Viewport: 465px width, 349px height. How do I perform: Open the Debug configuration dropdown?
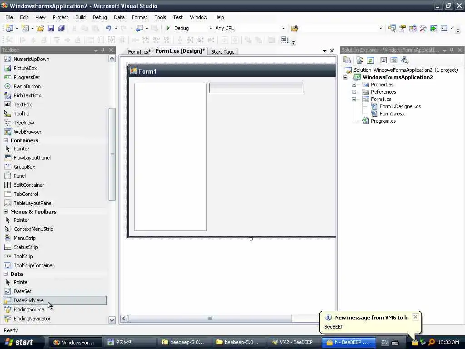pyautogui.click(x=211, y=28)
